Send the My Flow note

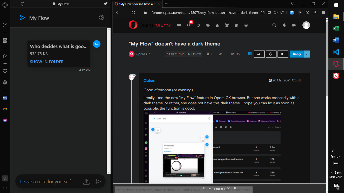98,181
